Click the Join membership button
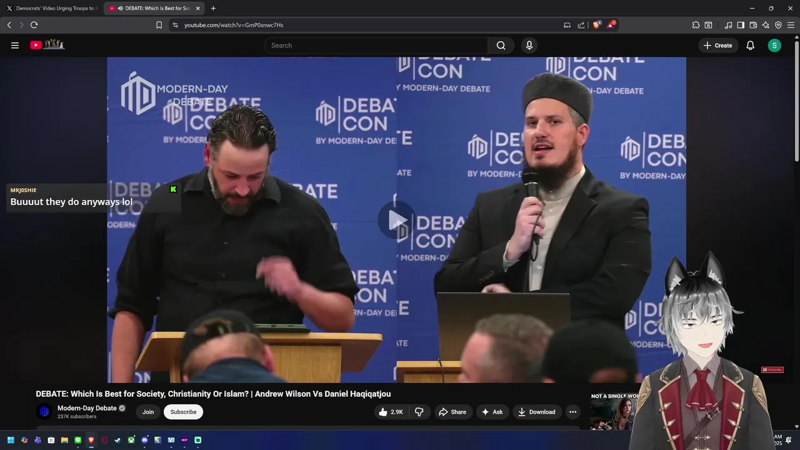 click(148, 412)
